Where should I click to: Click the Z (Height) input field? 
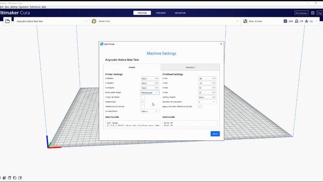[150, 88]
